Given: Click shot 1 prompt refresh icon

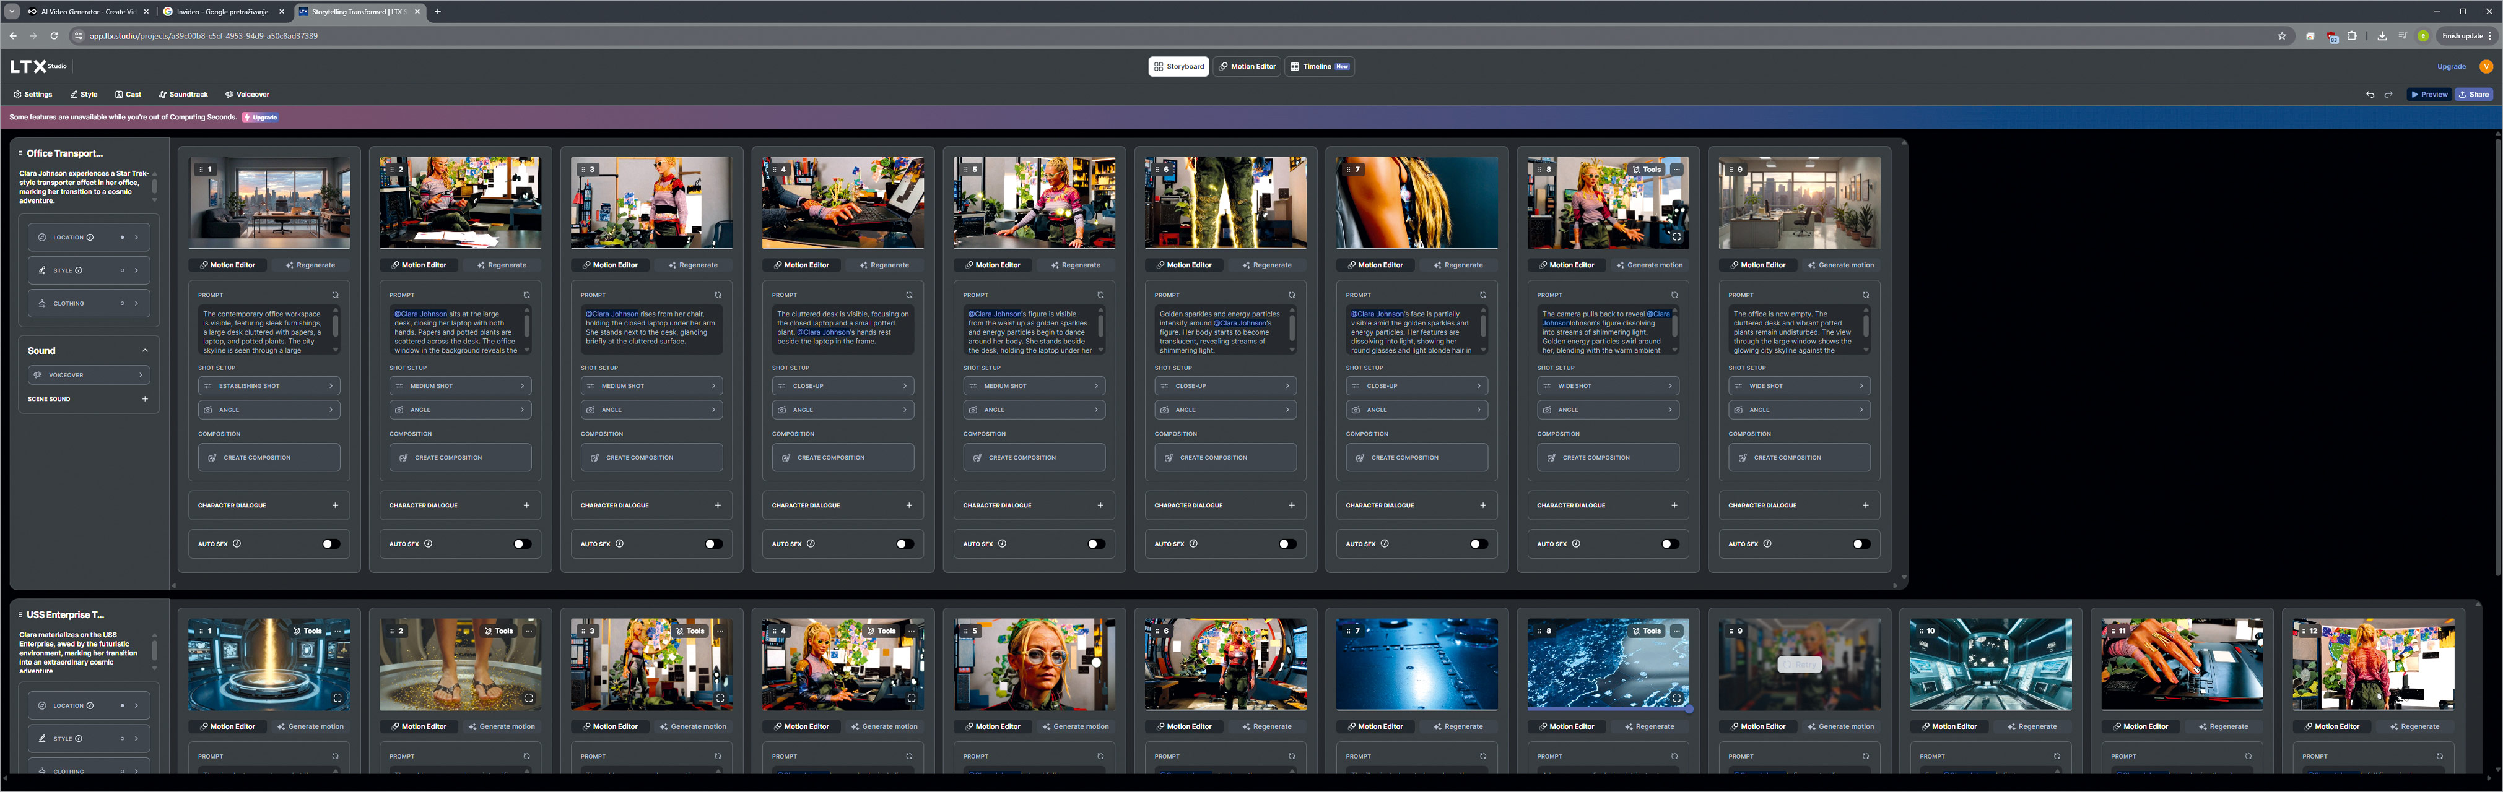Looking at the screenshot, I should click(335, 295).
